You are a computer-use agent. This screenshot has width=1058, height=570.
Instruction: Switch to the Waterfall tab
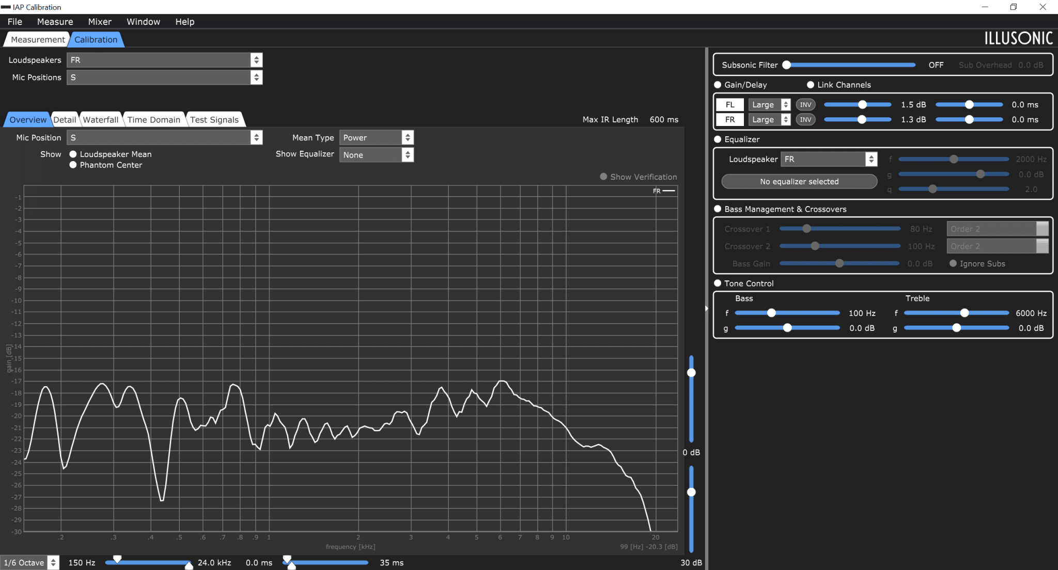click(x=101, y=120)
